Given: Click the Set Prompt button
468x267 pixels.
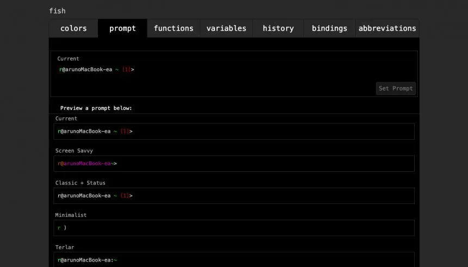Looking at the screenshot, I should click(x=396, y=88).
